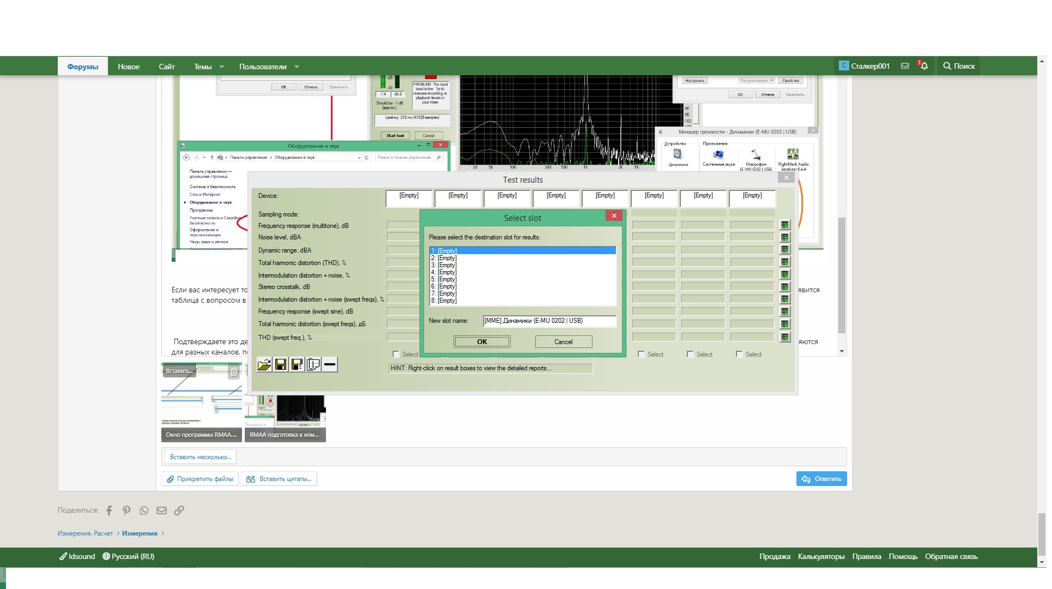1052x589 pixels.
Task: Expand the Пользователи dropdown arrow
Action: [x=297, y=67]
